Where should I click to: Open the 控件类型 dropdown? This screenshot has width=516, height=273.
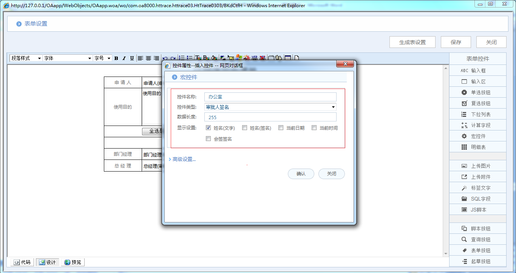(270, 107)
